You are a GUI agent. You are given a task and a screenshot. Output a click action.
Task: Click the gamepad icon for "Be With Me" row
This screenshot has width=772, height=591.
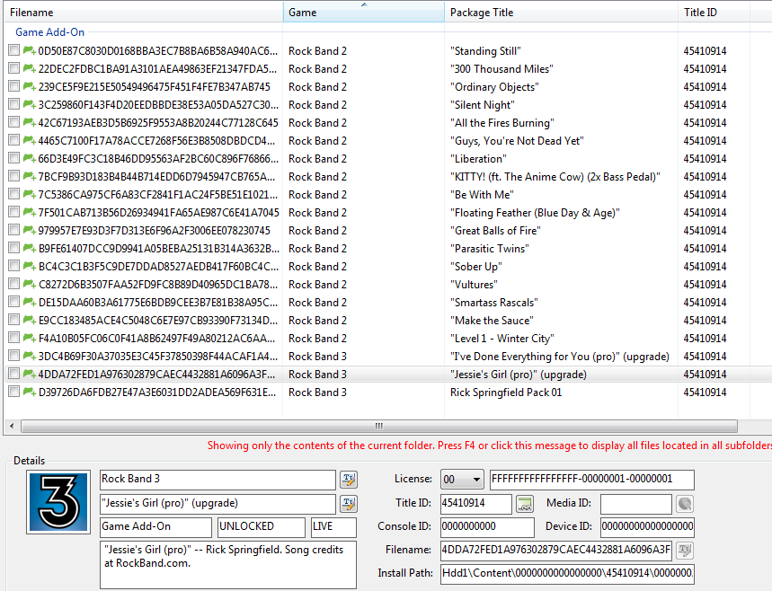coord(29,194)
